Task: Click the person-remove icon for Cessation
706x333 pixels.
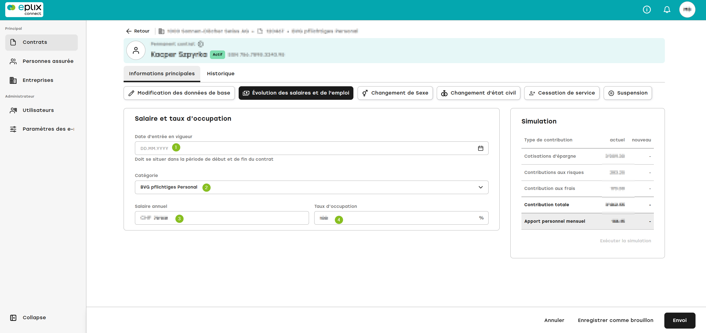Action: tap(532, 93)
